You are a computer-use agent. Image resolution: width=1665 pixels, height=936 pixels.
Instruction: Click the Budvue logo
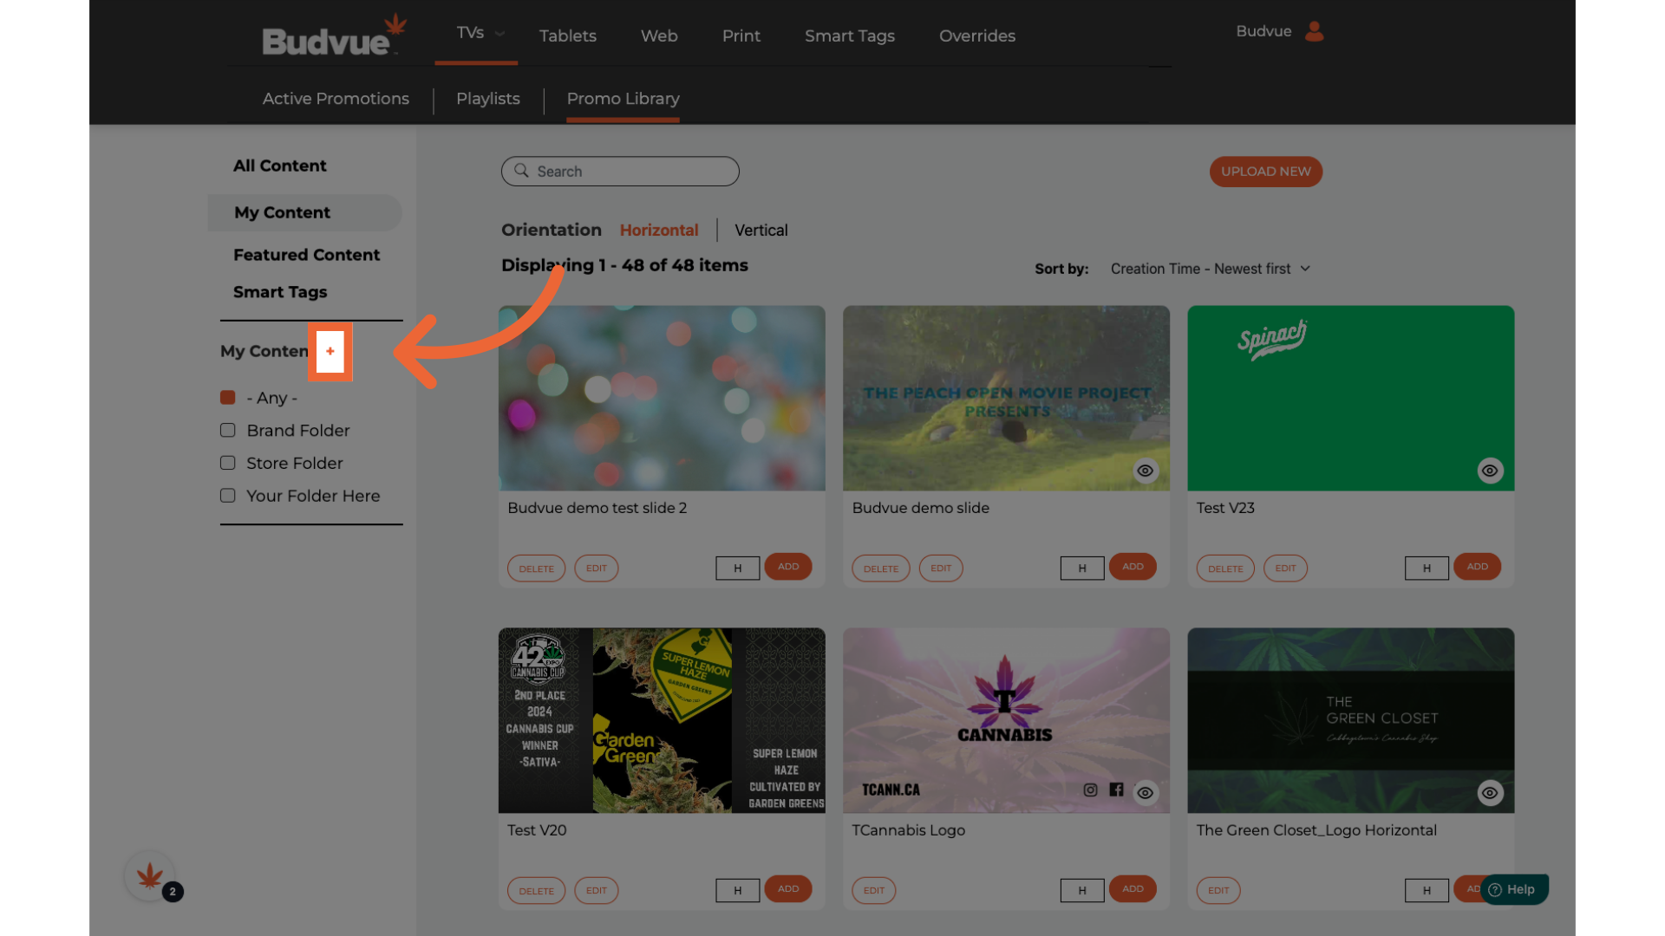332,37
